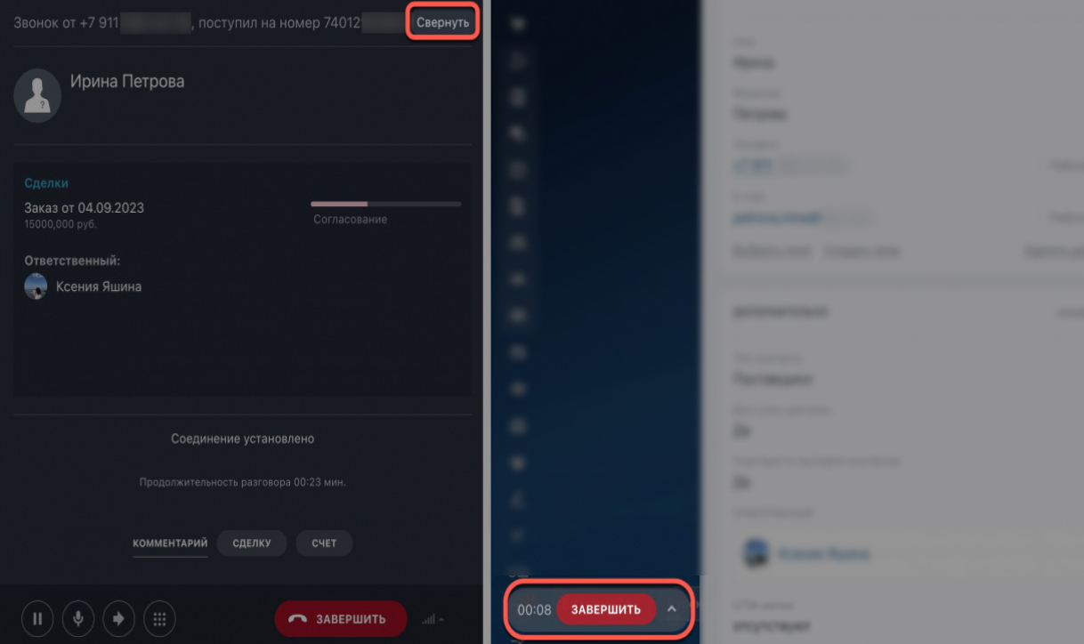Select the Комментарий tab

(x=170, y=543)
